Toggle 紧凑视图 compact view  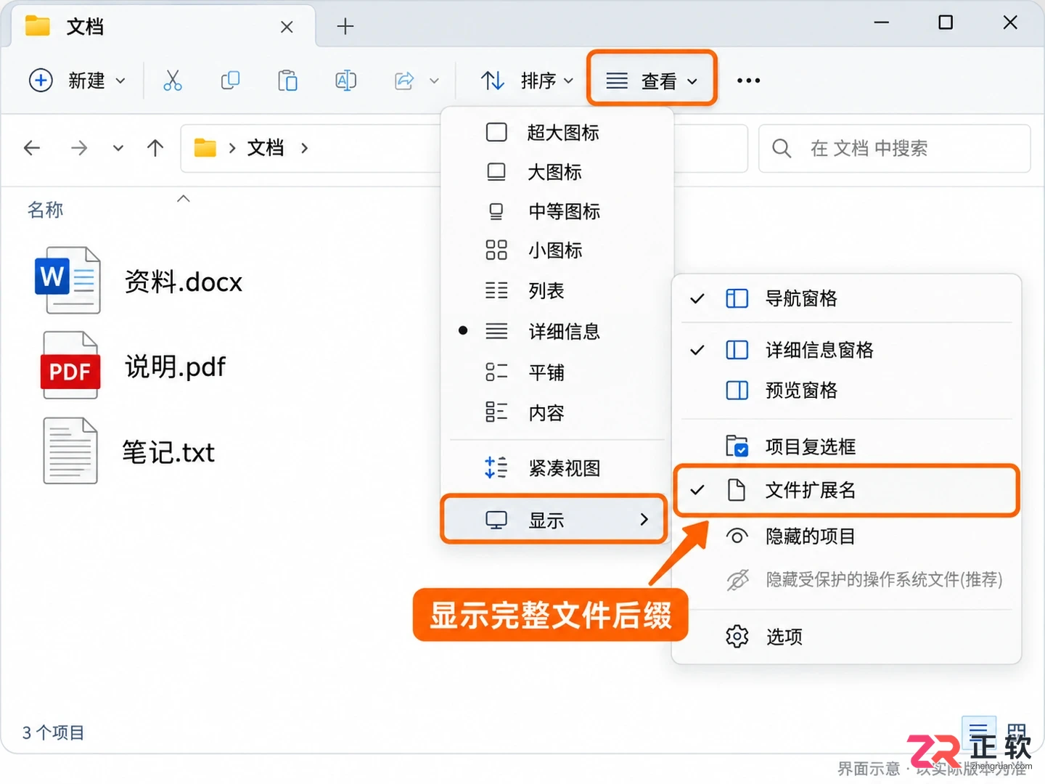pos(556,468)
